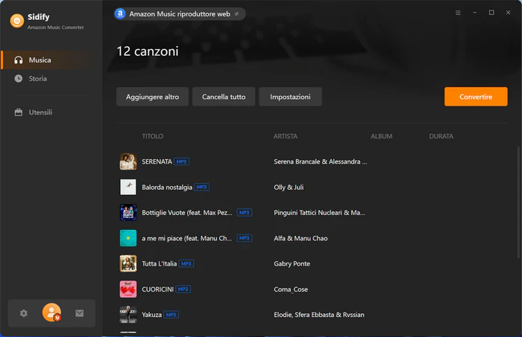Select the Balorda nostalgia song row
This screenshot has height=337, width=522.
312,187
